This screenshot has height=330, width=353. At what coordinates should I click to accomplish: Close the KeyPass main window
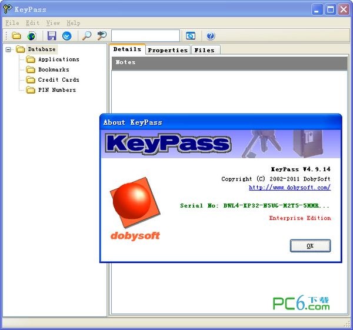(x=344, y=9)
